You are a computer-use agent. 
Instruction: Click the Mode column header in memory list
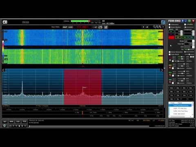180,103
